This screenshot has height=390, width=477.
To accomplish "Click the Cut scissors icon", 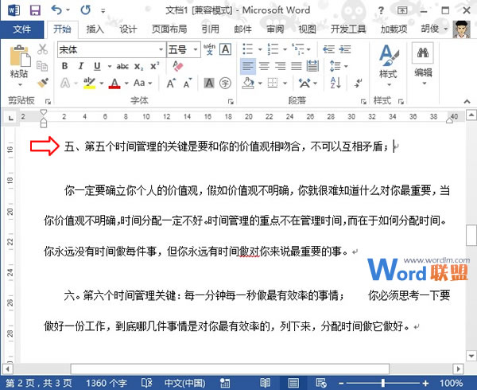I will click(x=42, y=49).
